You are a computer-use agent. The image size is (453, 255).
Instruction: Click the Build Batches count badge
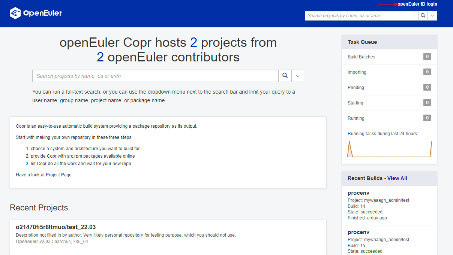tap(427, 57)
